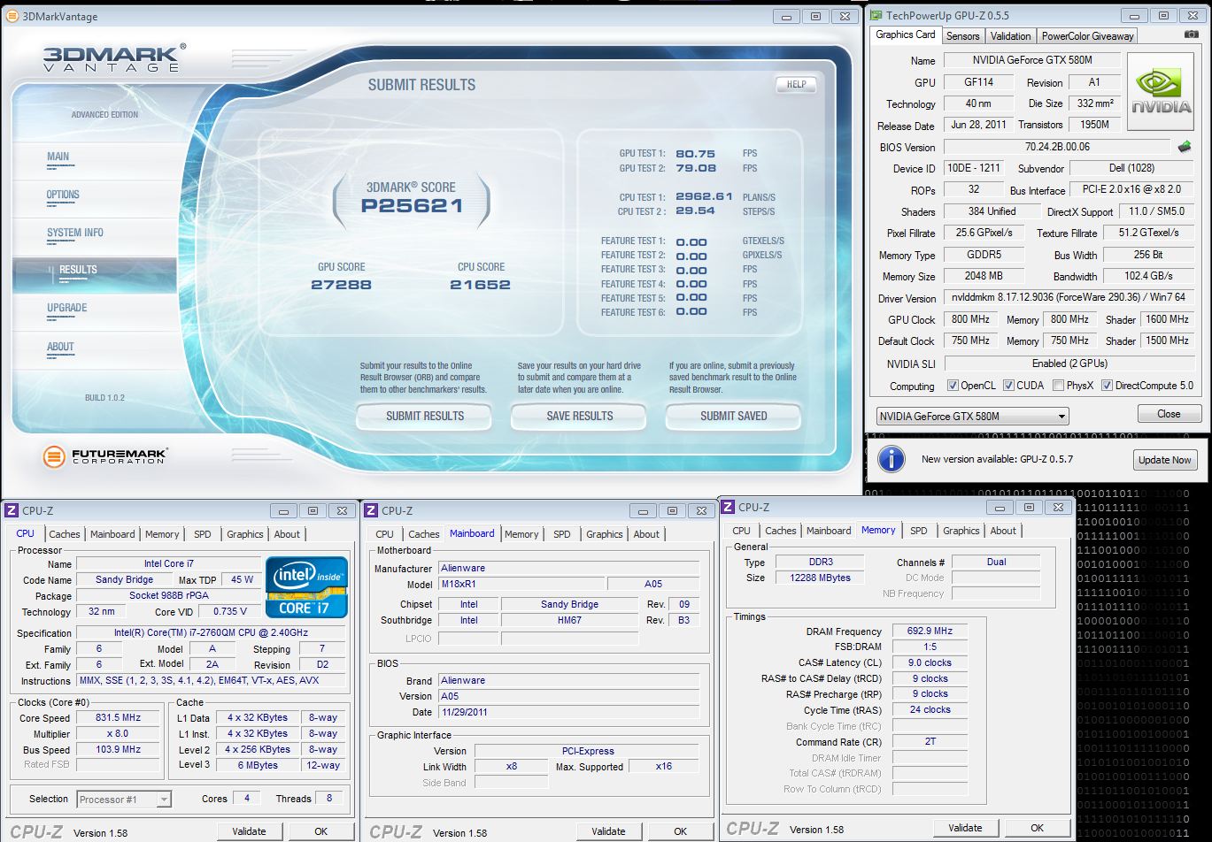
Task: Click the GPU Name field GeForce GTX 580M
Action: [1032, 61]
